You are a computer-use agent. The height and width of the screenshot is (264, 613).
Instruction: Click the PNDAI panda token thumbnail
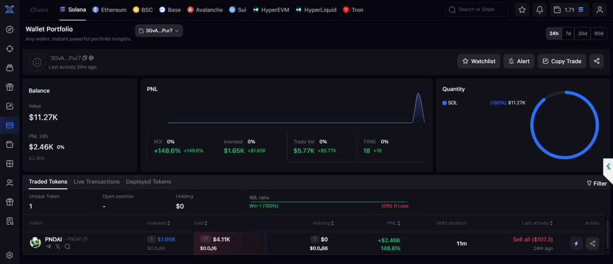pos(35,243)
